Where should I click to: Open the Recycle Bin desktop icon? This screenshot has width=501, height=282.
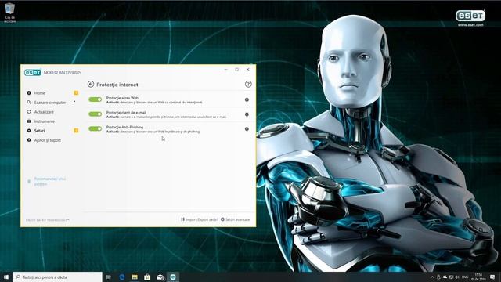pos(10,13)
